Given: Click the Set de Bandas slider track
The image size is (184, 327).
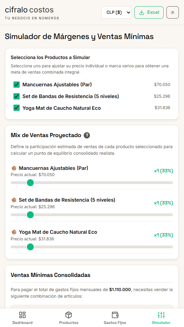Looking at the screenshot, I should click(x=92, y=215).
